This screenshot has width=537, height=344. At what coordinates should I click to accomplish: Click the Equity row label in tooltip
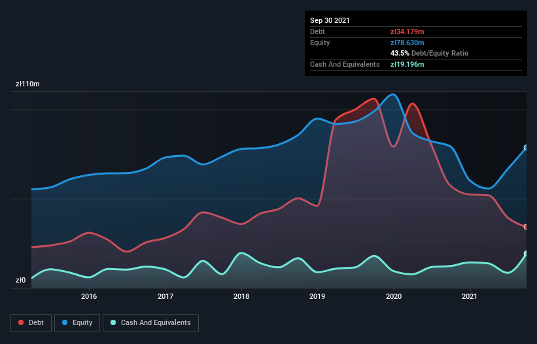(x=320, y=43)
